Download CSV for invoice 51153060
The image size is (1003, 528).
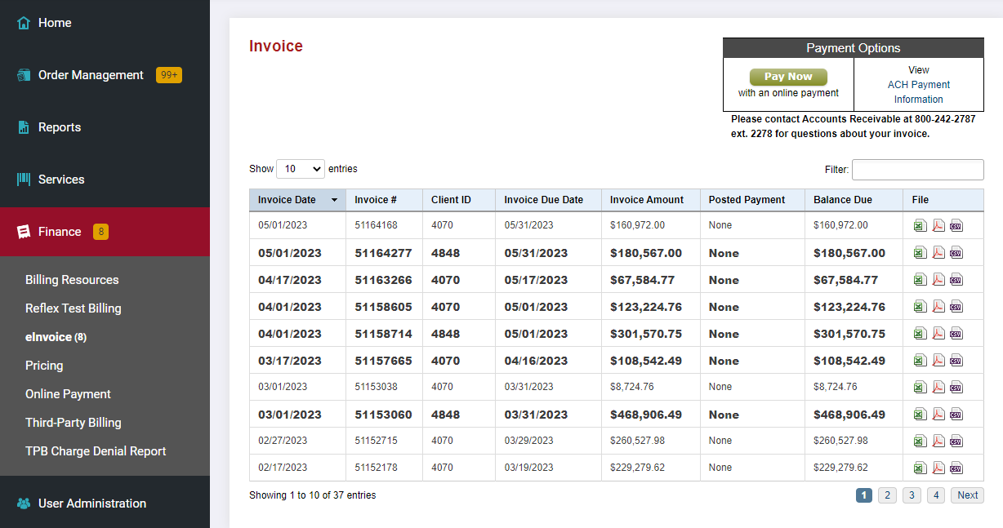[956, 415]
